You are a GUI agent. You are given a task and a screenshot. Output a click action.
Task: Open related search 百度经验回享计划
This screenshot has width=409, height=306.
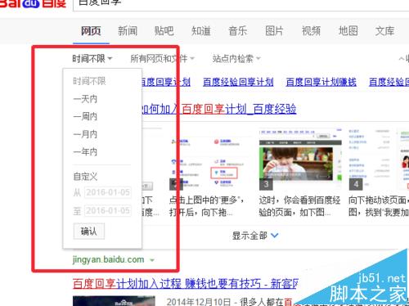point(238,82)
